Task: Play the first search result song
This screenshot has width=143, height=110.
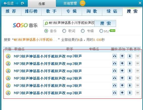Action: pyautogui.click(x=115, y=56)
